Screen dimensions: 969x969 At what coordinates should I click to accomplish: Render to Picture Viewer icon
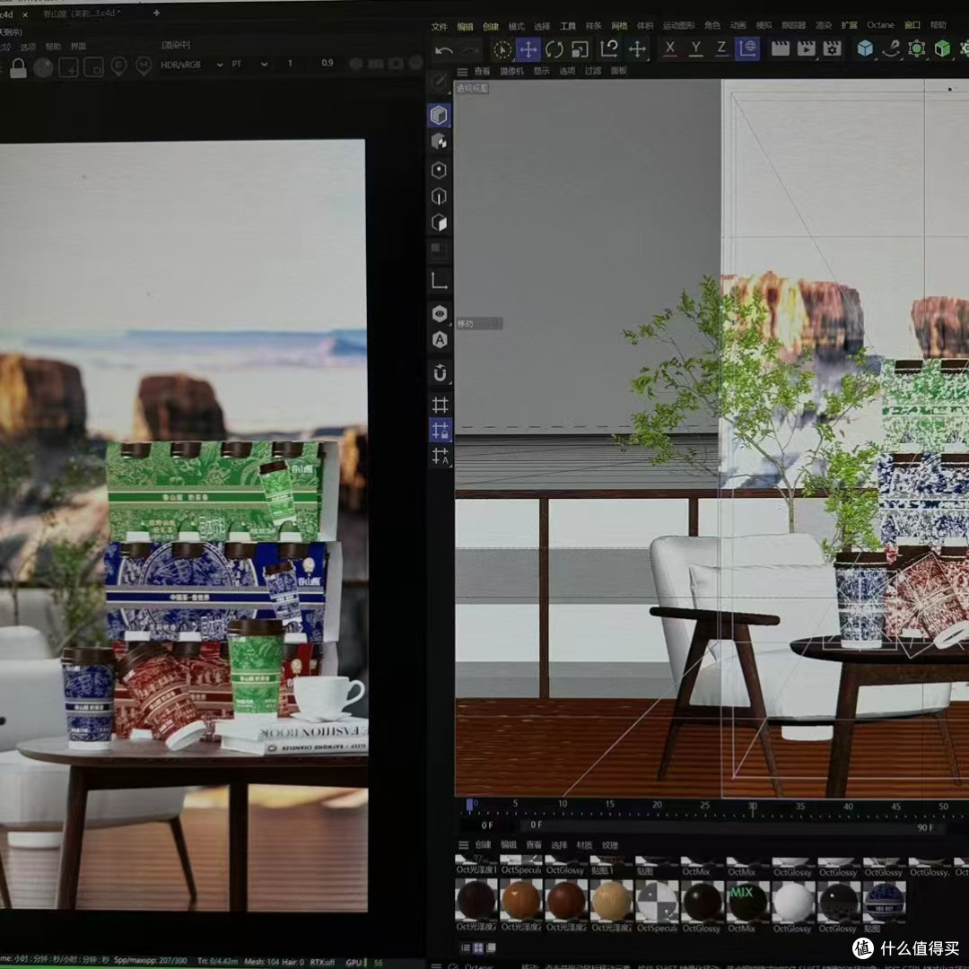tap(807, 48)
